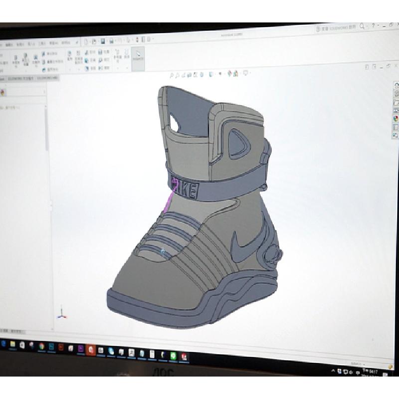Click the Open file icon
The height and width of the screenshot is (399, 399).
tap(94, 41)
